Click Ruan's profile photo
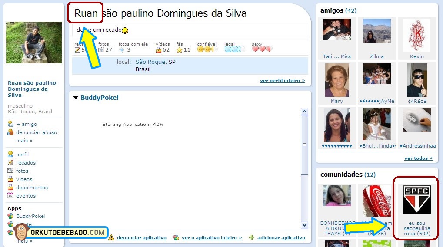 34,43
